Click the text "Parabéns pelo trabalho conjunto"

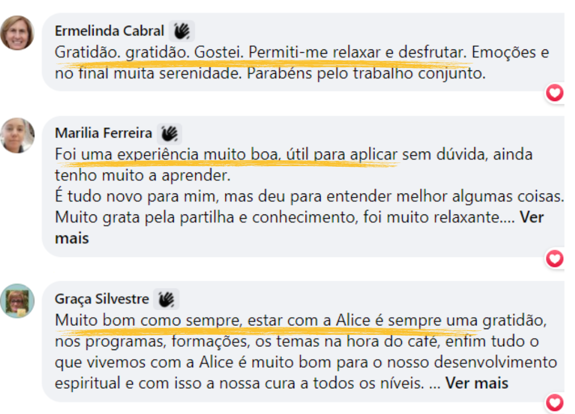pos(366,73)
